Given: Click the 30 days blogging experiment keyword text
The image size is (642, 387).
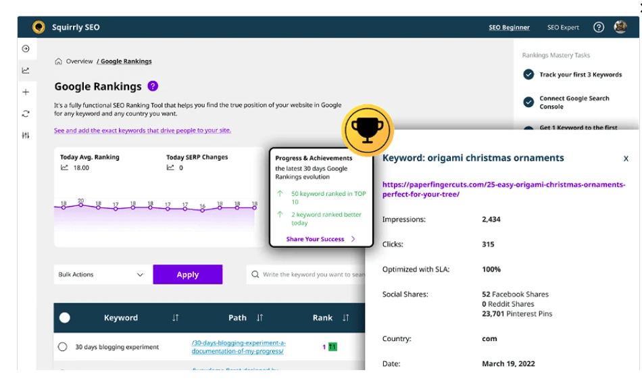Looking at the screenshot, I should coord(117,347).
